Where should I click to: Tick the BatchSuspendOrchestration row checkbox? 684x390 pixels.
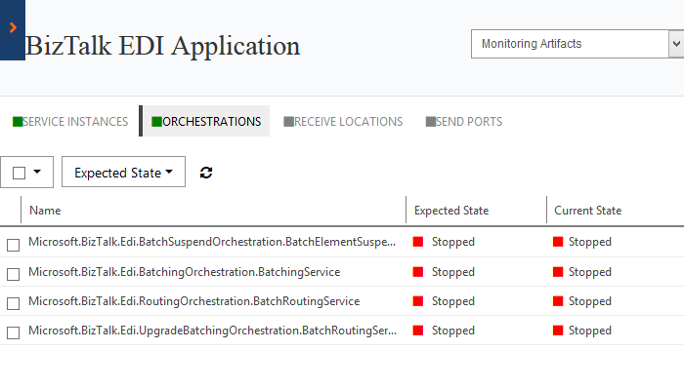pyautogui.click(x=13, y=244)
